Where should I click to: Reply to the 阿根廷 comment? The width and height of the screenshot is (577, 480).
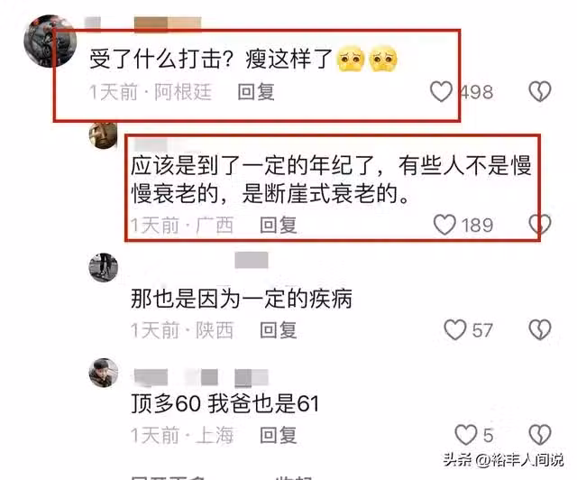tap(256, 92)
